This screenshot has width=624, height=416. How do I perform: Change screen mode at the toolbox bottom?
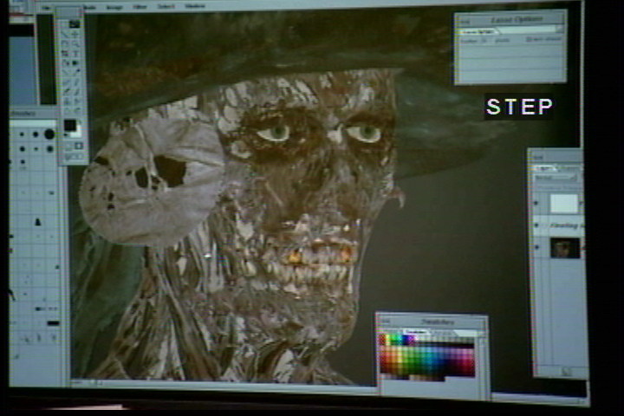[74, 157]
